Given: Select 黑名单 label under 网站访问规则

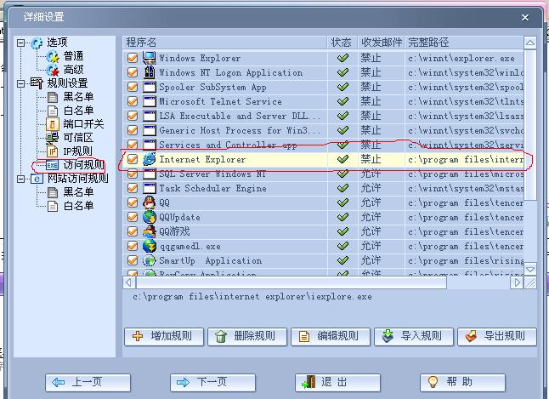Looking at the screenshot, I should coord(78,192).
